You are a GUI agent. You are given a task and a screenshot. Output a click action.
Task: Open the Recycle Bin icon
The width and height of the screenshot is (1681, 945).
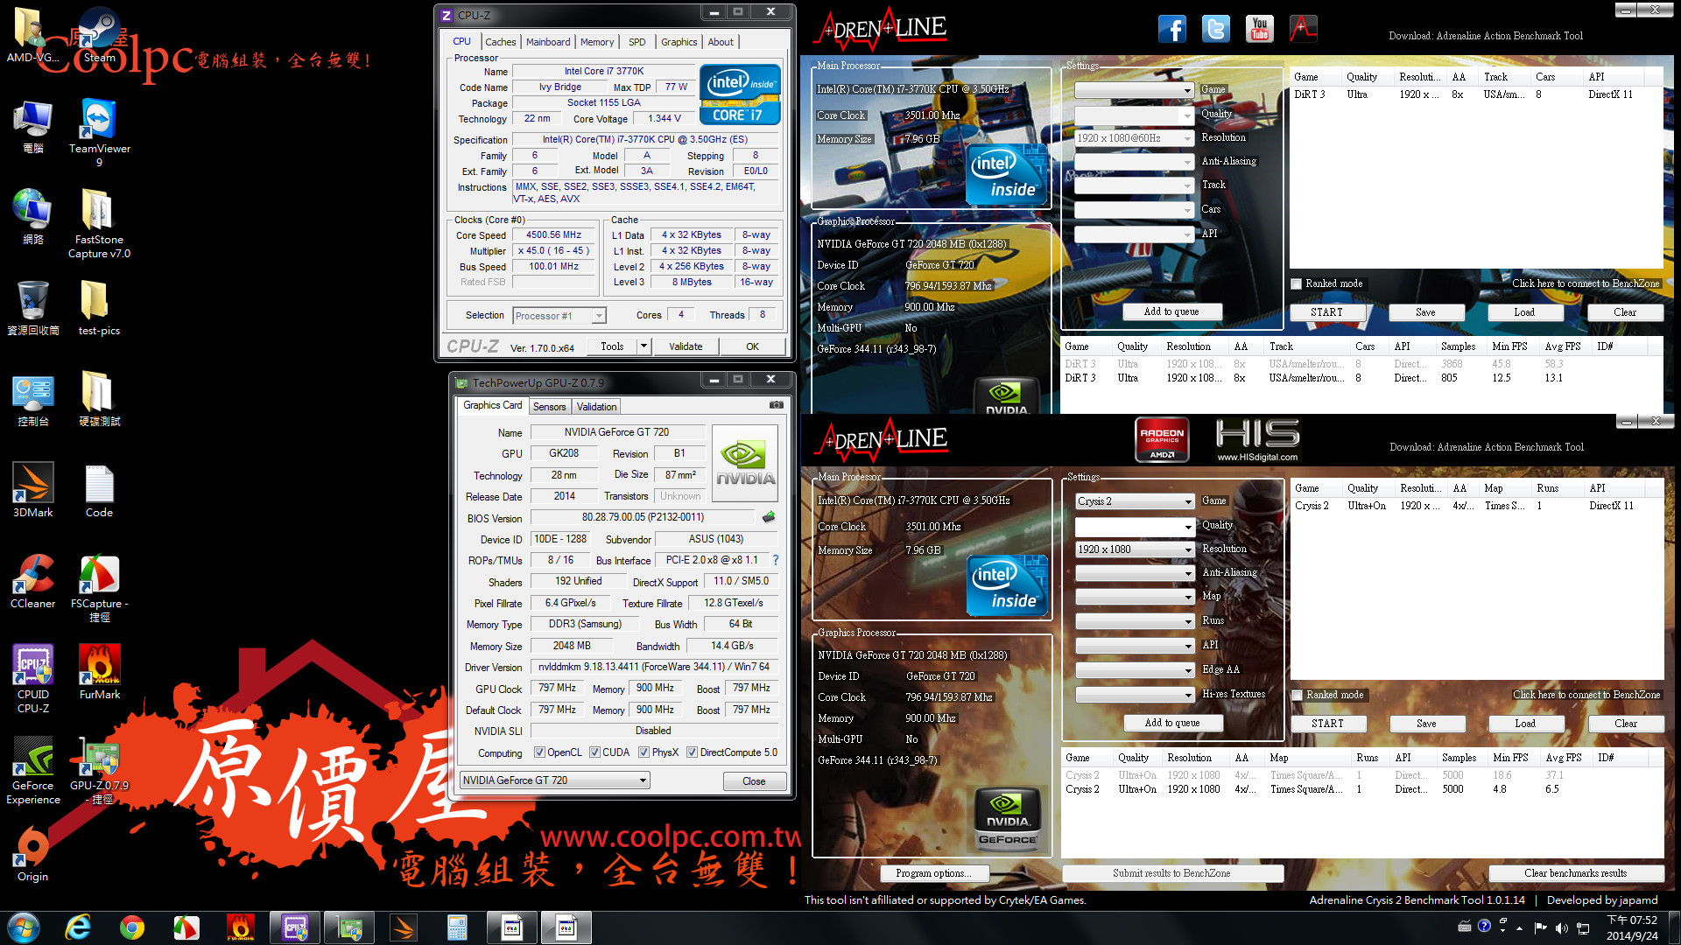coord(33,308)
